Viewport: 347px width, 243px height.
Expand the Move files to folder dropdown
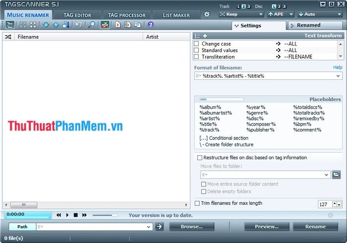pyautogui.click(x=326, y=175)
